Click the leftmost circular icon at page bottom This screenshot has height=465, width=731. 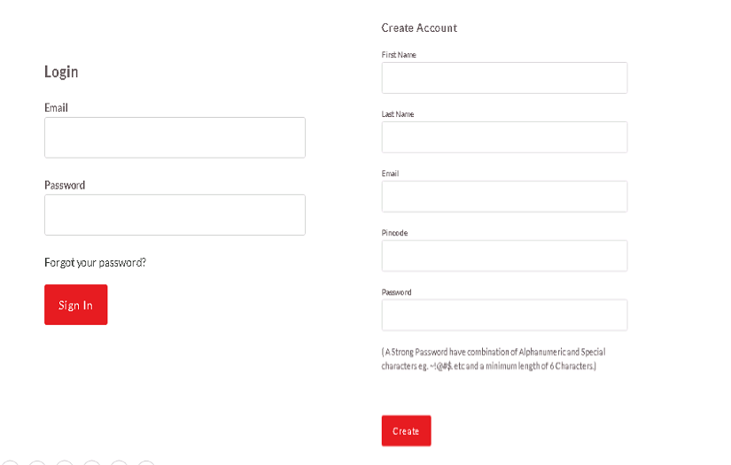[9, 462]
